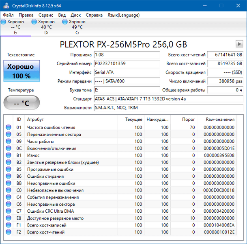Open the Файл menu
Viewport: 247px width, 244px height.
[8, 15]
